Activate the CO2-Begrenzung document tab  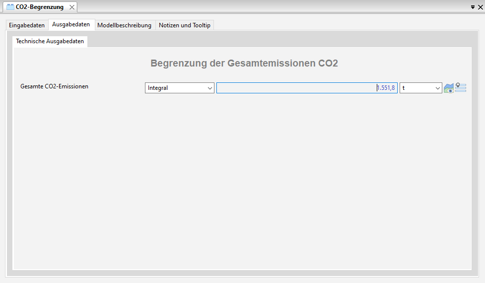pyautogui.click(x=40, y=7)
